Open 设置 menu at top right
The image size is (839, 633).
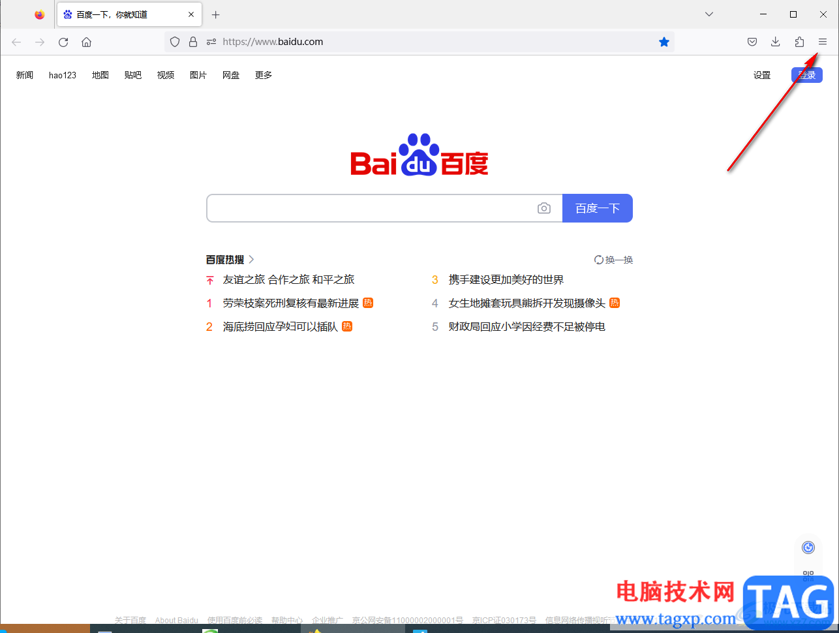762,75
